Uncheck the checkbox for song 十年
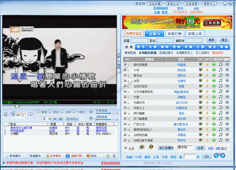Viewport: 236px width, 170px height. (126, 70)
